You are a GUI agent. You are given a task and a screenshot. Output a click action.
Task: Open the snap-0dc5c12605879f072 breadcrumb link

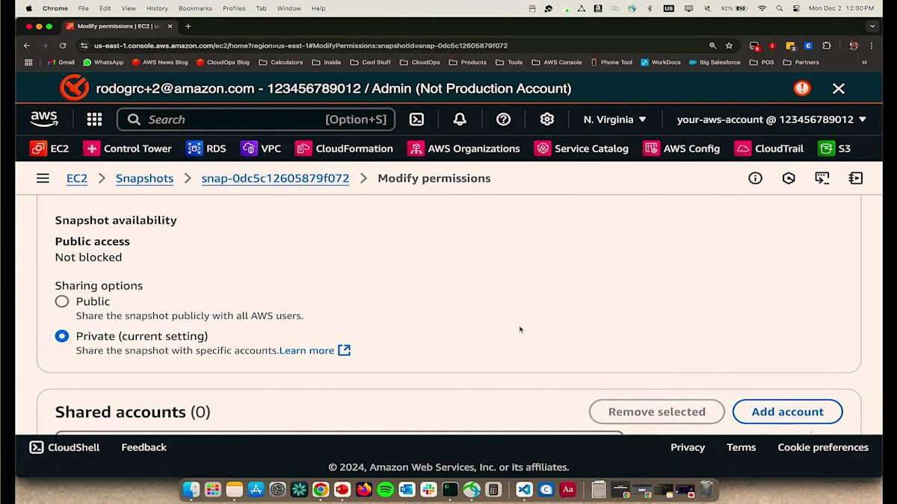[275, 178]
